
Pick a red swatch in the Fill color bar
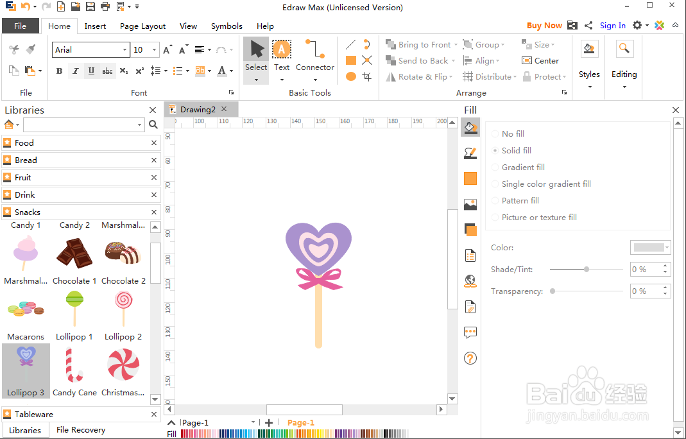184,433
